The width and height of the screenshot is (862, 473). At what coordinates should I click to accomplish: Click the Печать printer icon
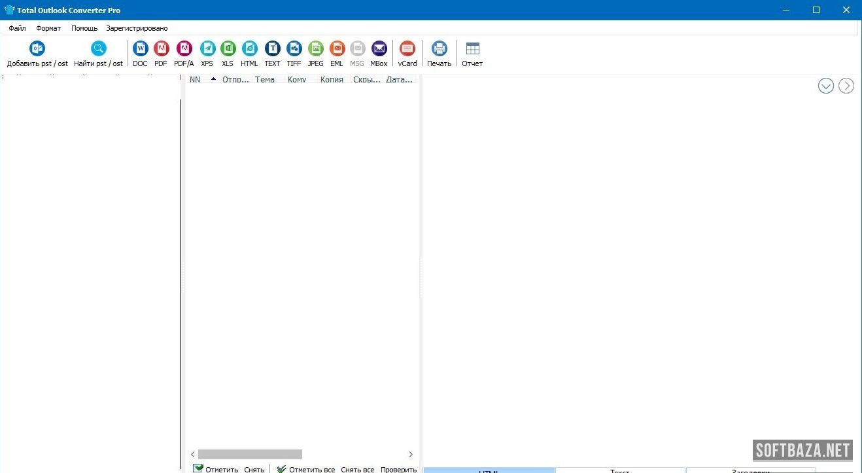(439, 49)
